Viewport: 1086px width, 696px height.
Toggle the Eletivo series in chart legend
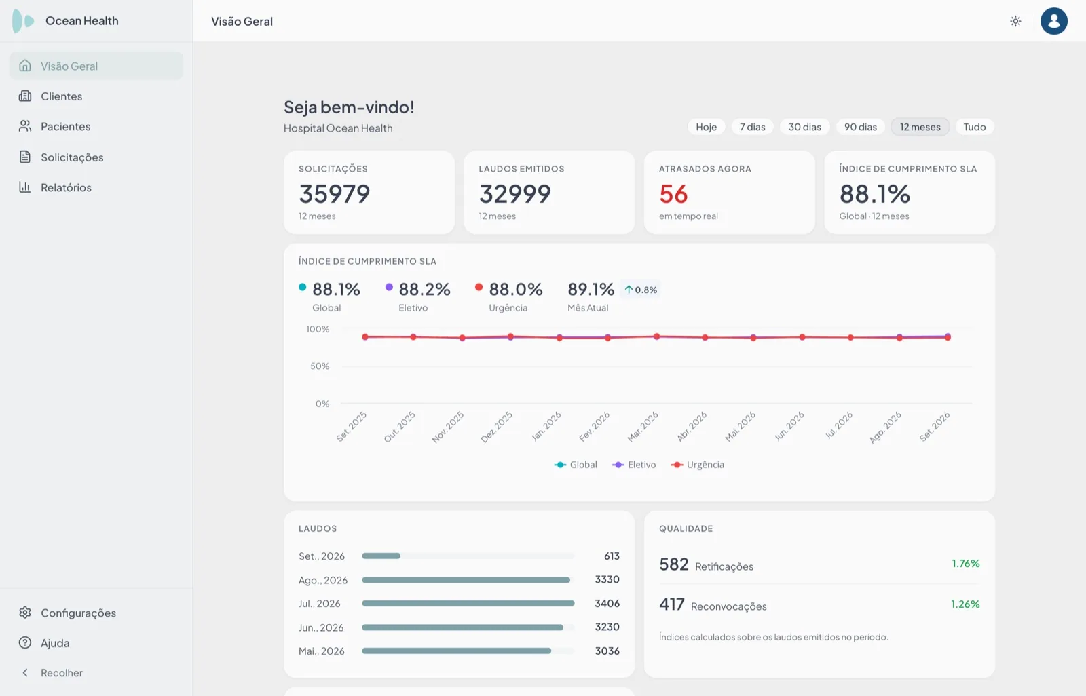(634, 465)
